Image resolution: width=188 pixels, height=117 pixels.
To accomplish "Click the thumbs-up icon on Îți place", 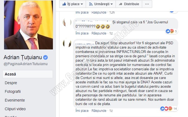I will coord(64,4).
